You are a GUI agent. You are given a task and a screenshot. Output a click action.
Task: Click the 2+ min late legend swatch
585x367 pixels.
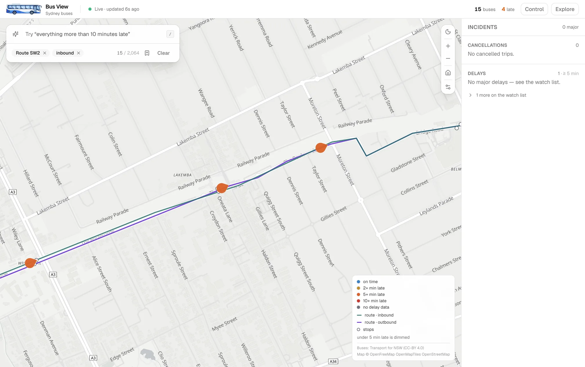358,288
